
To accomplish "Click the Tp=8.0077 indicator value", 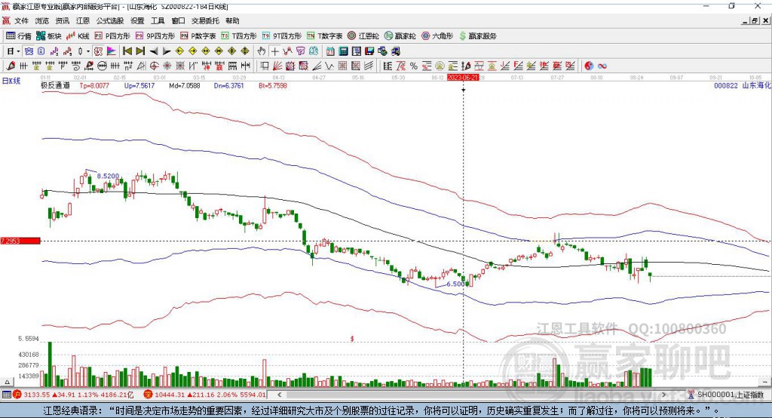I will [x=94, y=85].
